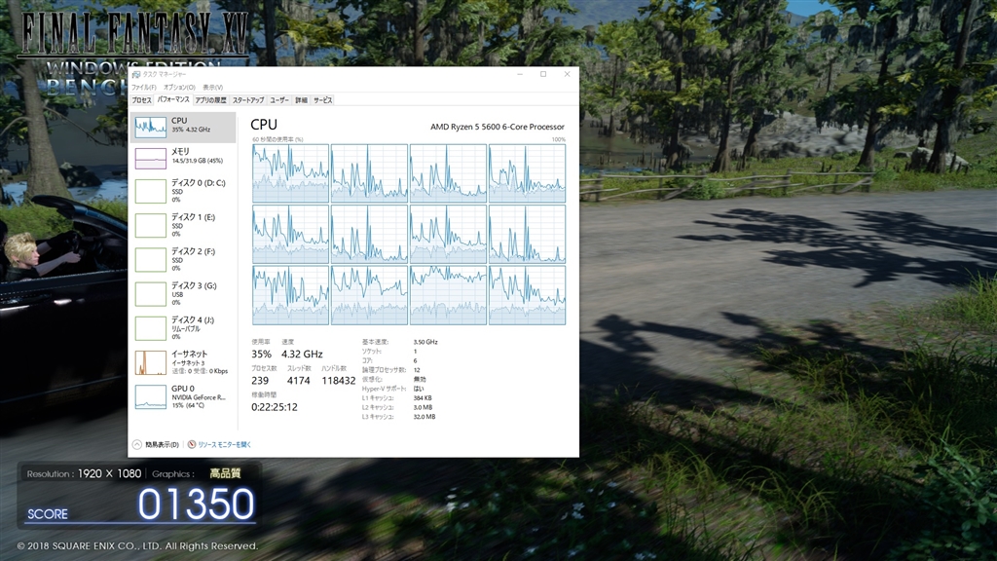
Task: Select ディスク 1 (E:) in the sidebar
Action: pos(183,225)
